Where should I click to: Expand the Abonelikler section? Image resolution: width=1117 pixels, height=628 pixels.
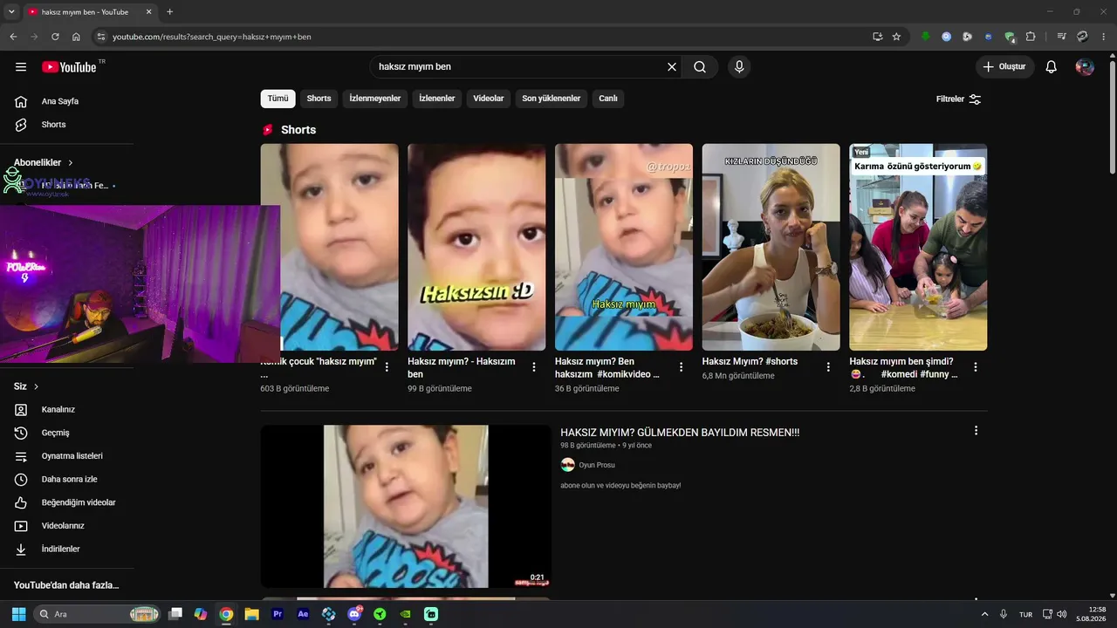[44, 163]
